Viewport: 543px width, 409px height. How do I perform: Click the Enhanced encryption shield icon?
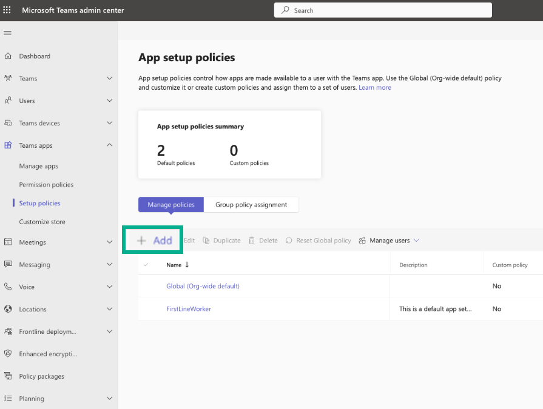click(8, 354)
